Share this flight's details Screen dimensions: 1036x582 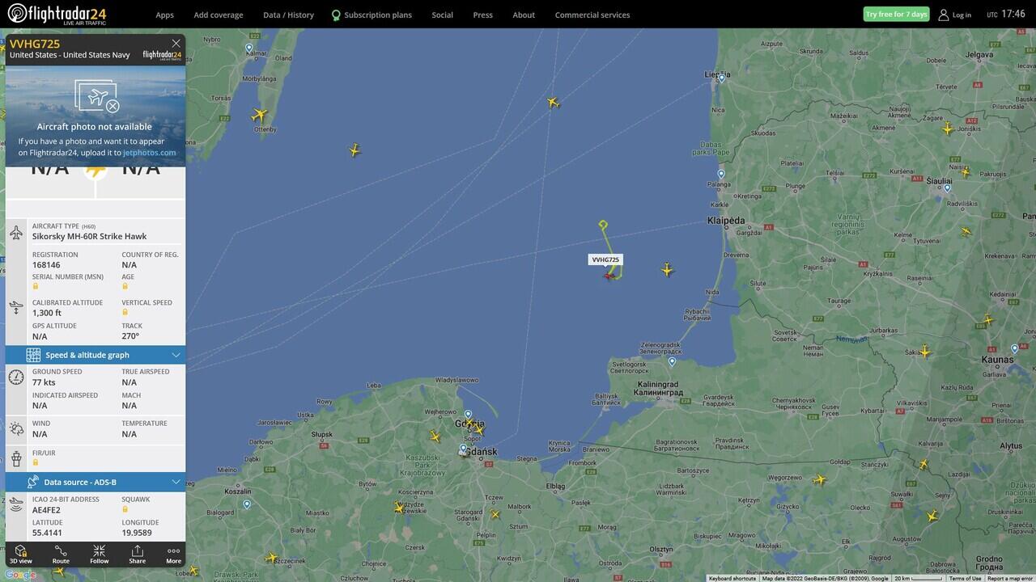click(x=138, y=554)
